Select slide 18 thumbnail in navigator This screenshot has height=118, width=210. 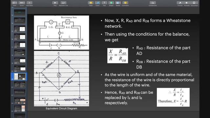click(20, 52)
